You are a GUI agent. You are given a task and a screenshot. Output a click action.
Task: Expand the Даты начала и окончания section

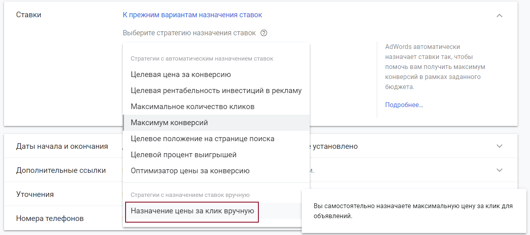499,146
